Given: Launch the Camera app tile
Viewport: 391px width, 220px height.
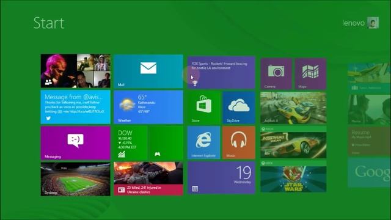Looking at the screenshot, I should [276, 74].
